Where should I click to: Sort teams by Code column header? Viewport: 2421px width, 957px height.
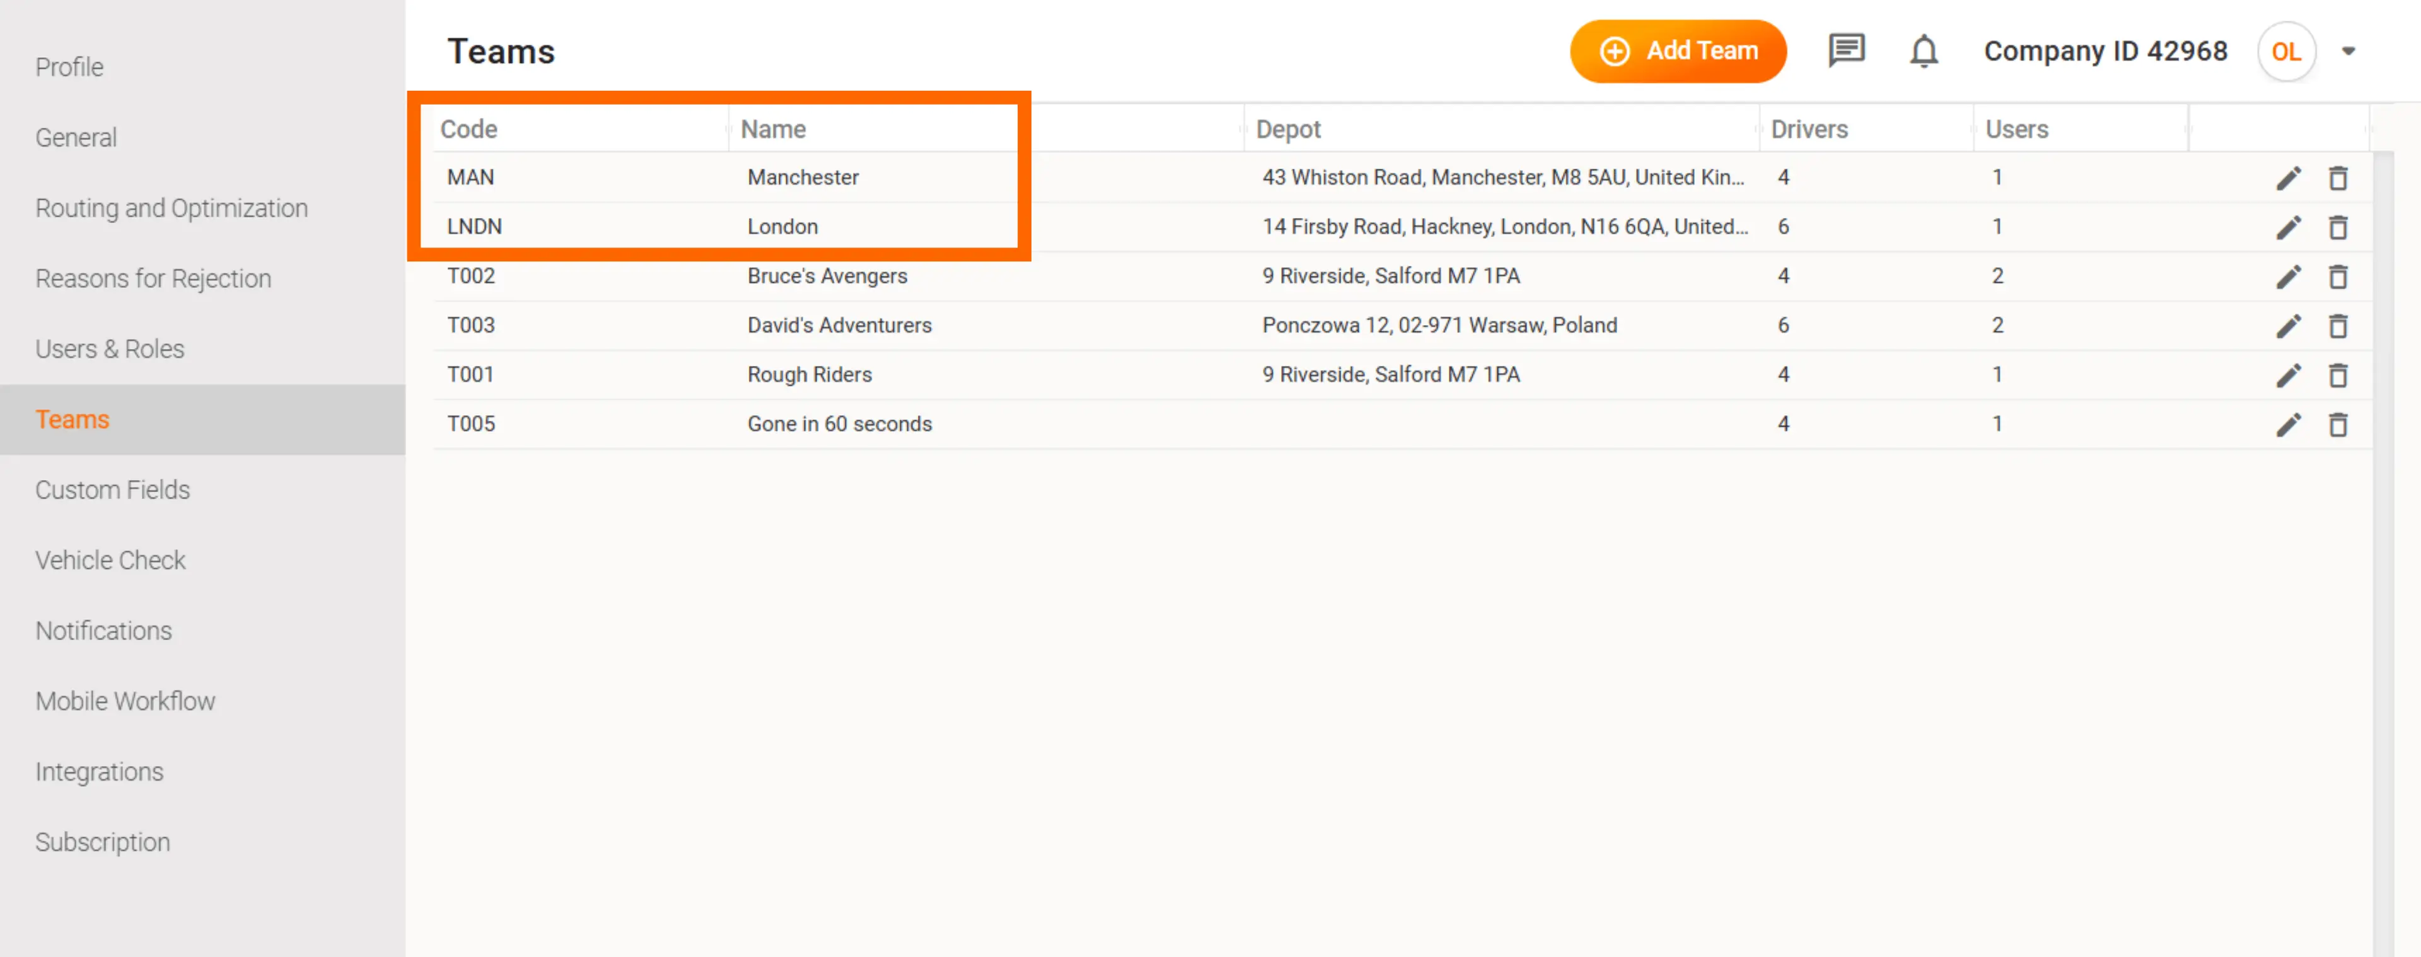468,129
